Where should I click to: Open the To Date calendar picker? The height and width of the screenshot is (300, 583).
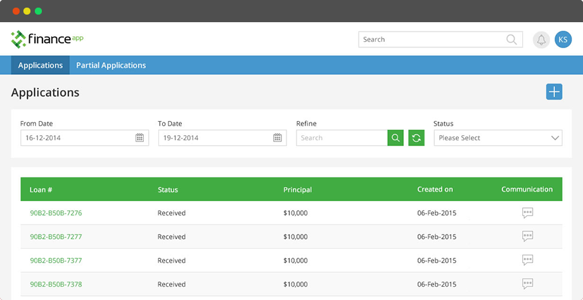pos(278,138)
